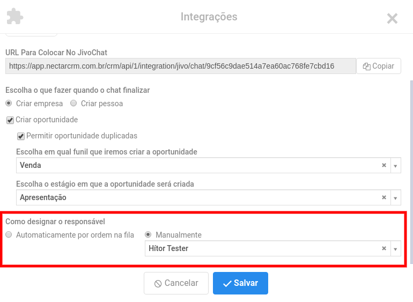413x302 pixels.
Task: Expand the Apresentação stage dropdown arrow
Action: pos(395,197)
